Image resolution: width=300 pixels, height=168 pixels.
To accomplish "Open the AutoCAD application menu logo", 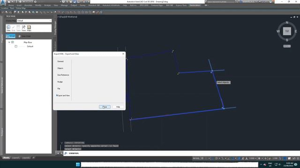I will point(3,3).
